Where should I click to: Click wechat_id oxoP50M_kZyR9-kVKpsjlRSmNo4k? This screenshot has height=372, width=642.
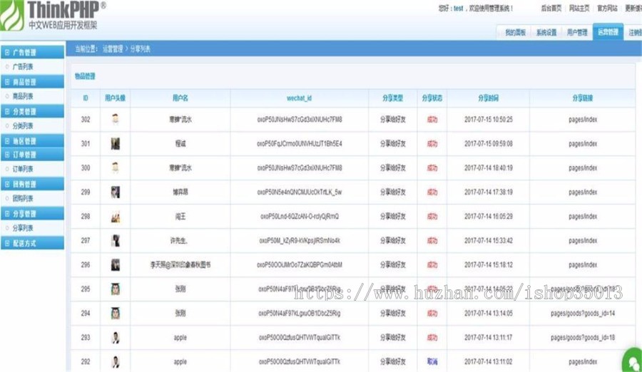coord(300,241)
